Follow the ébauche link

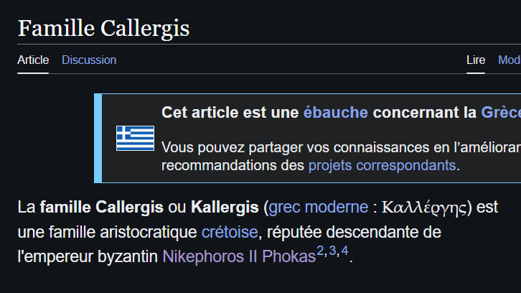[335, 113]
